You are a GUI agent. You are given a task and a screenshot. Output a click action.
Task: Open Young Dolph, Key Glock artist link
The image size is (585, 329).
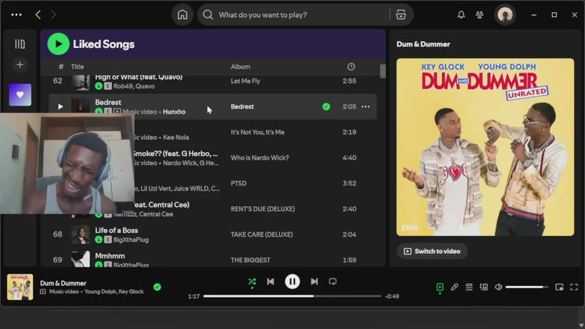[x=114, y=292]
